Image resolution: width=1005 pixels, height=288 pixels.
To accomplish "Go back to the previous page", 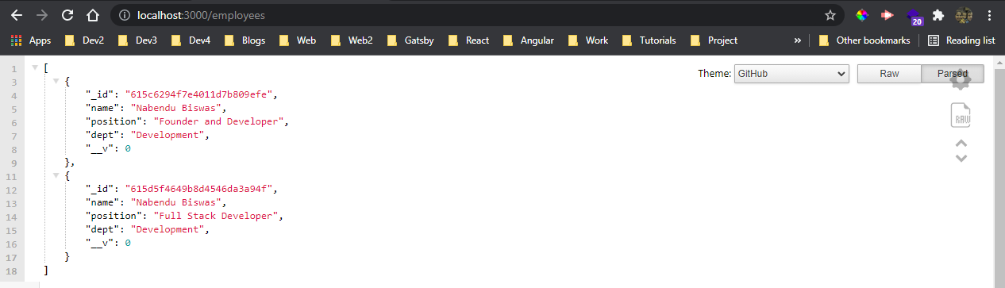I will pyautogui.click(x=16, y=15).
